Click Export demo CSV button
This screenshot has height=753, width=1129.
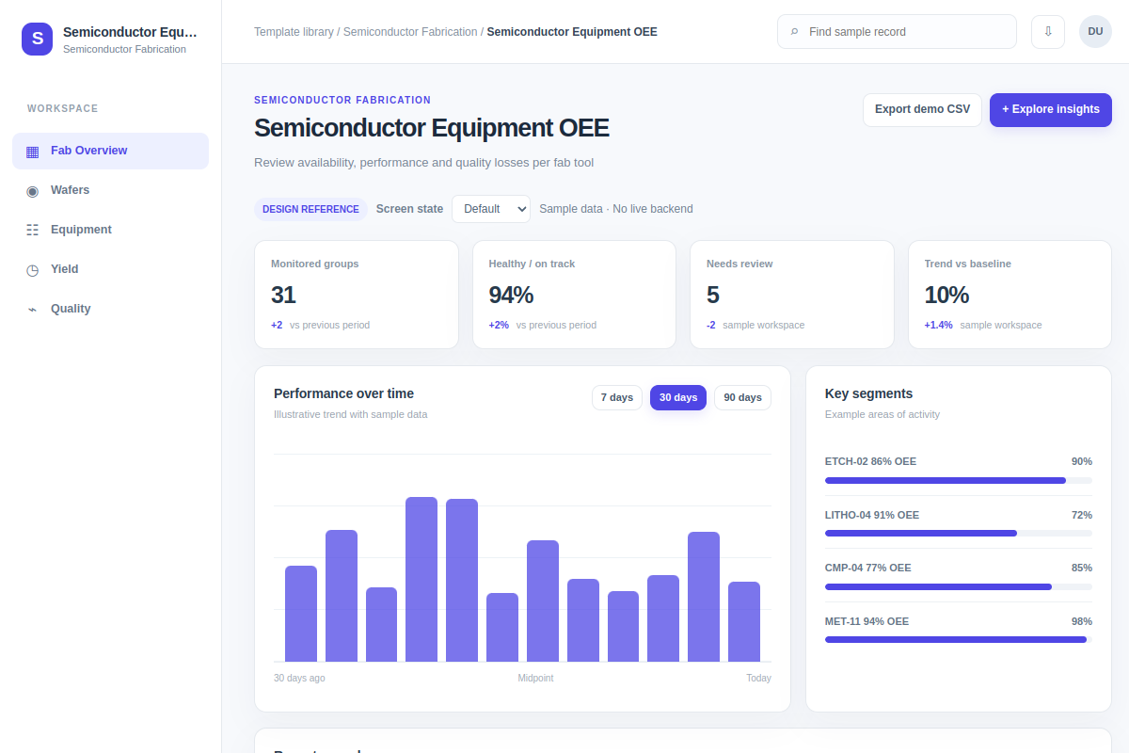point(922,109)
